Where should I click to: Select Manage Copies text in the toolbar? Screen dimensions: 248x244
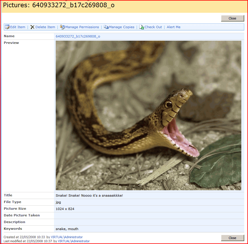coord(122,27)
